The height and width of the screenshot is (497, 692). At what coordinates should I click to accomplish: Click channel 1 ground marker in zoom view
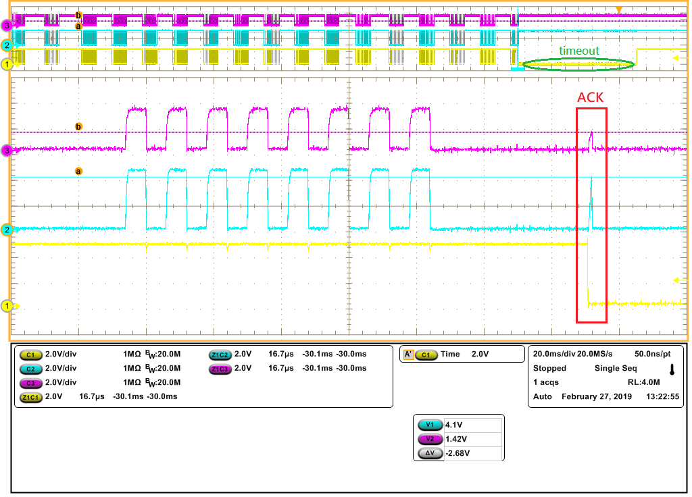7,306
